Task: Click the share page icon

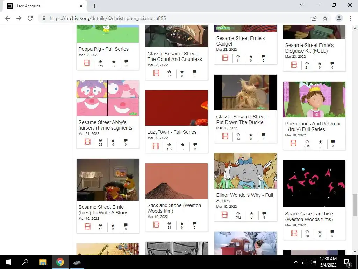Action: pos(314,18)
